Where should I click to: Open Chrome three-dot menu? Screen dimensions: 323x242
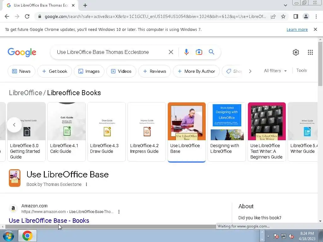(316, 16)
